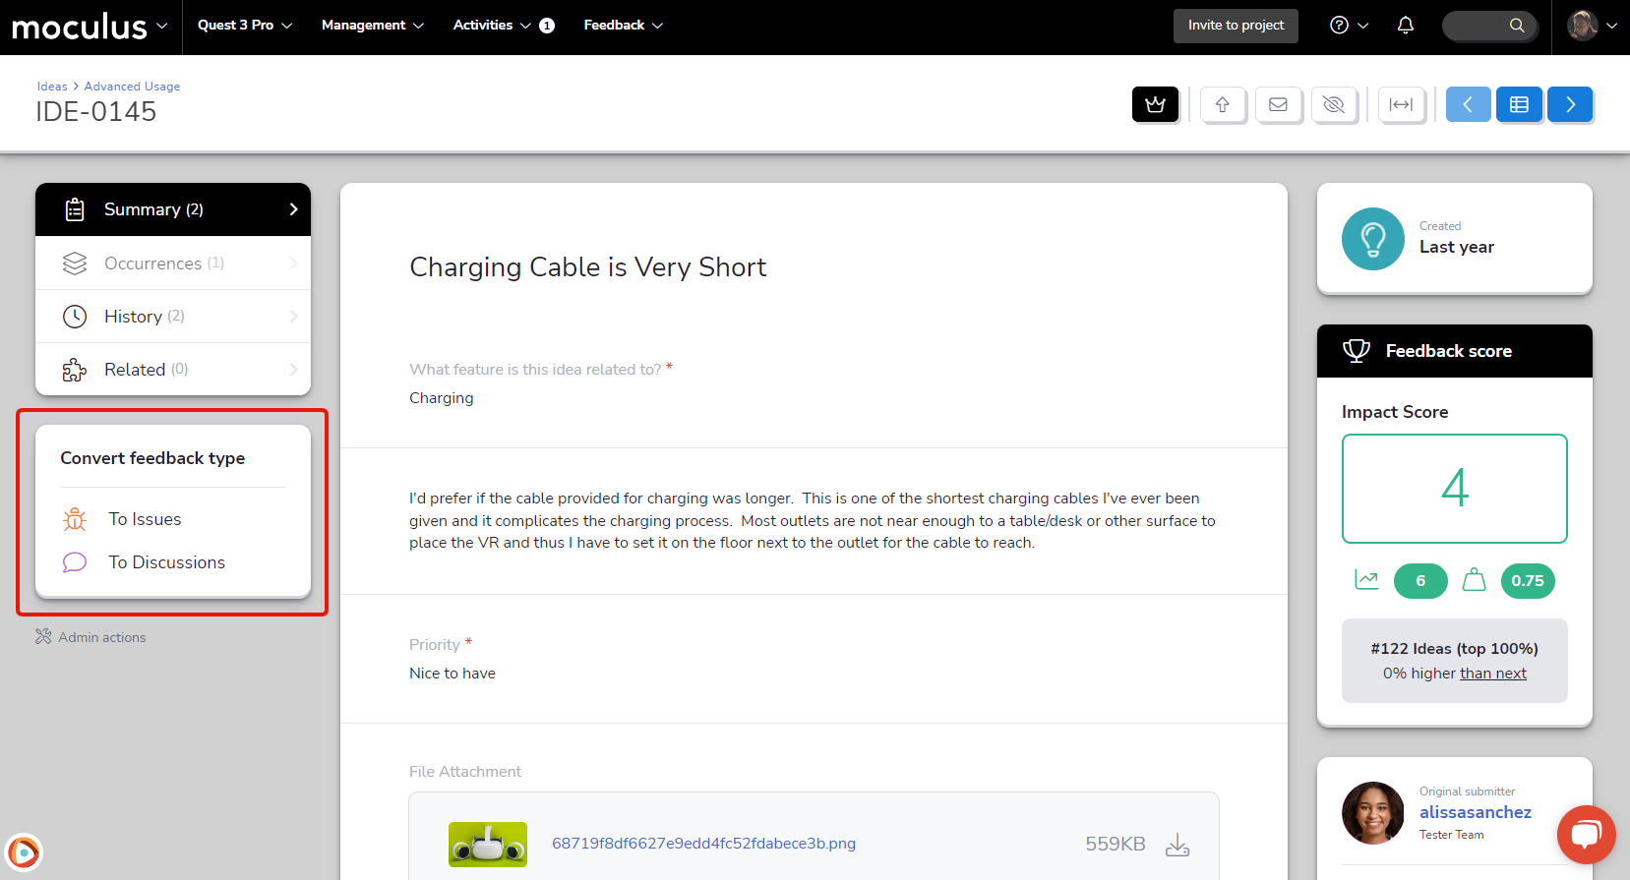Toggle the expand width icon
1630x880 pixels.
(1401, 104)
